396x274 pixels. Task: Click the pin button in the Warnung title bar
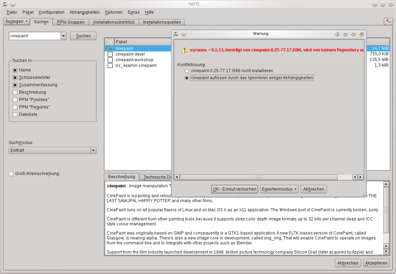click(x=184, y=33)
